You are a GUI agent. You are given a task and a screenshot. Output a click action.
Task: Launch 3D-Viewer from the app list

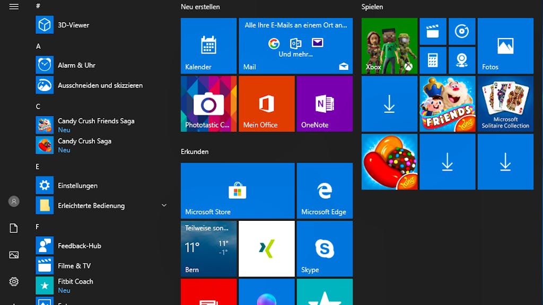(x=101, y=25)
